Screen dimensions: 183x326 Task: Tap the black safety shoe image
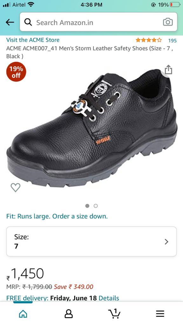click(92, 128)
